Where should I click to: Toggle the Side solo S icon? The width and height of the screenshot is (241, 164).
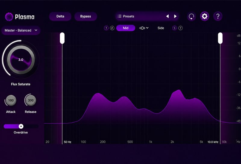coord(174,28)
